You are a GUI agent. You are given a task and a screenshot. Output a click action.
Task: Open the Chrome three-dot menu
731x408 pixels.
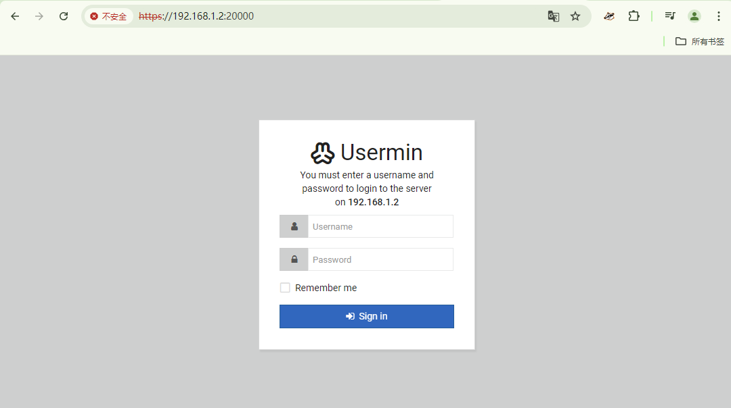718,16
